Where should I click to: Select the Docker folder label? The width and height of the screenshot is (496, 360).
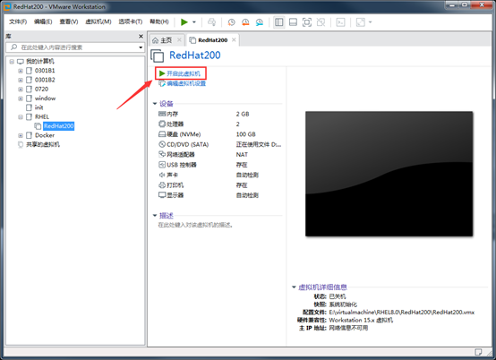coord(45,135)
